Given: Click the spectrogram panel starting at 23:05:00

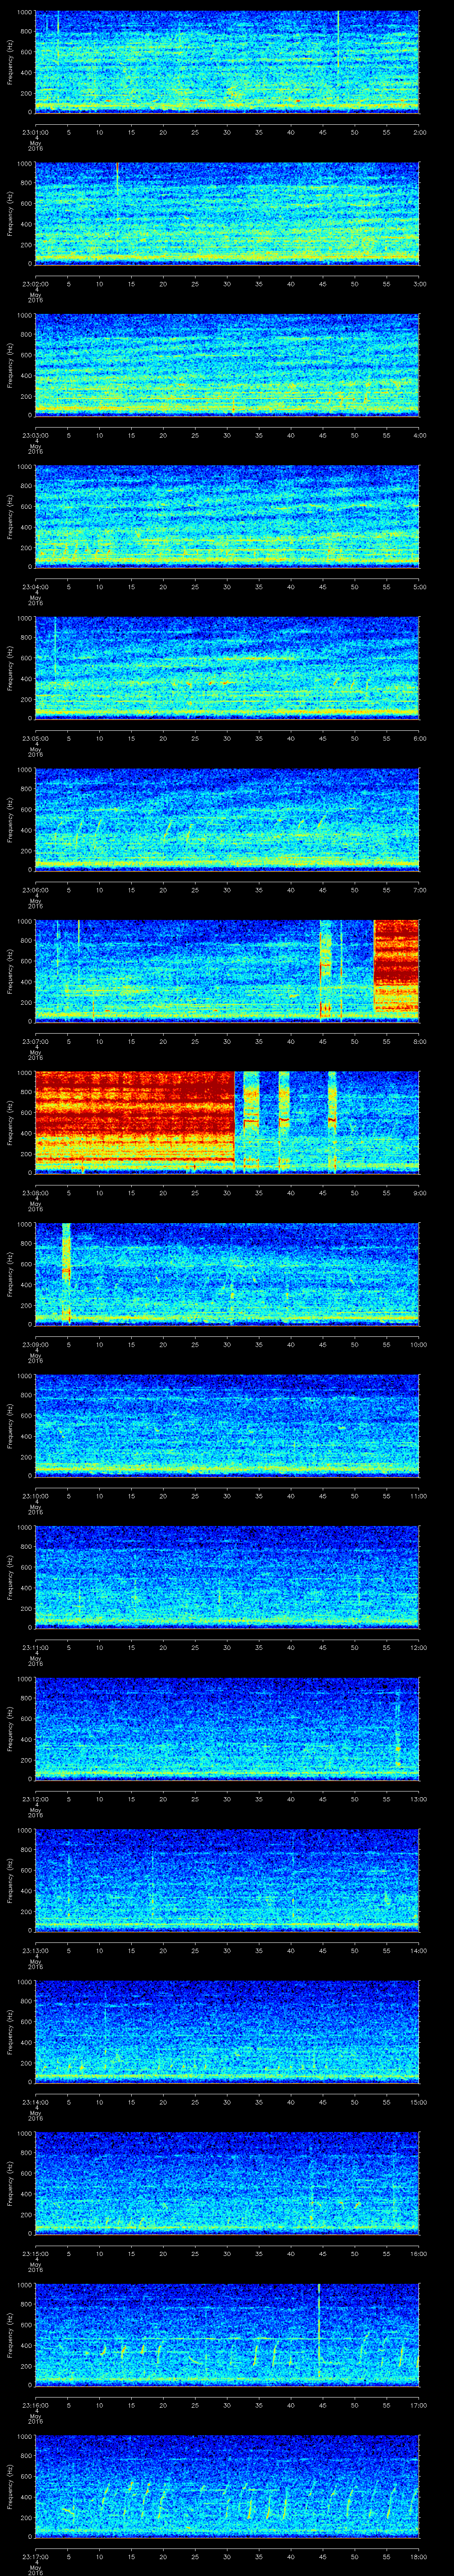Looking at the screenshot, I should click(227, 668).
